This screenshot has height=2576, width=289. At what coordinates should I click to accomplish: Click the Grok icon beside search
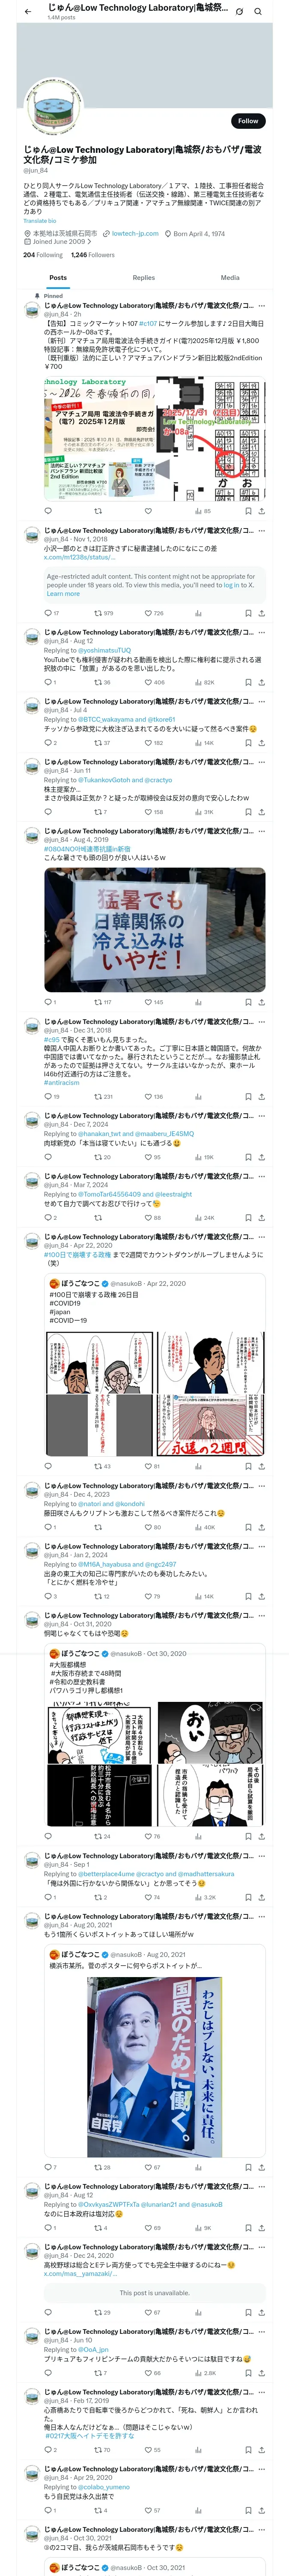(239, 11)
